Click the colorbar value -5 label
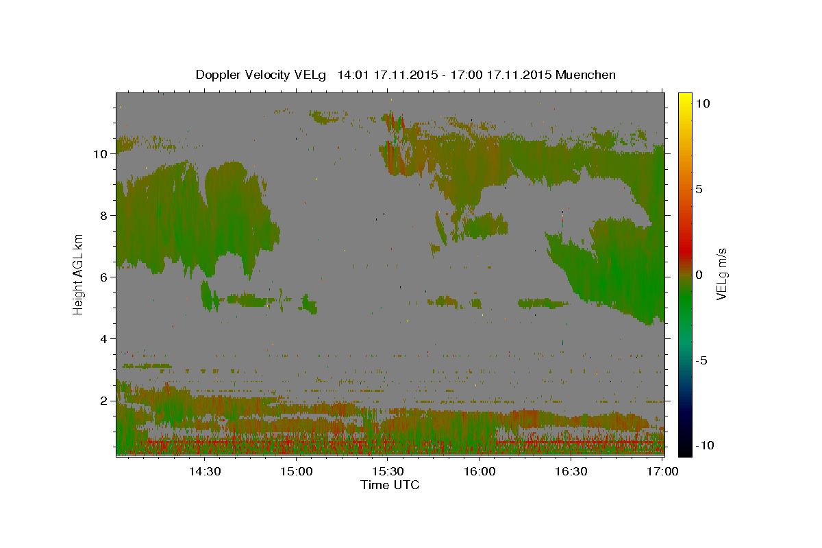The width and height of the screenshot is (822, 548). pos(702,360)
